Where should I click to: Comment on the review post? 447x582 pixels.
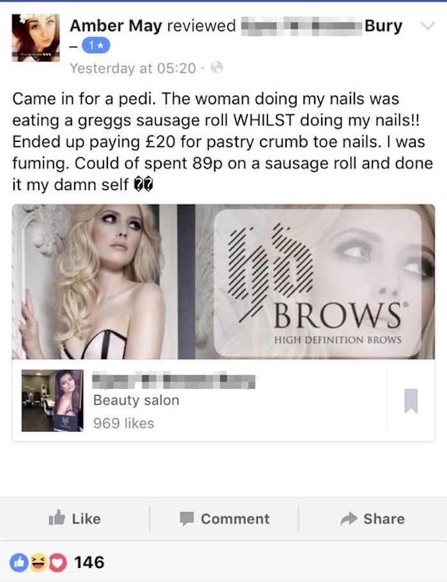coord(224,518)
